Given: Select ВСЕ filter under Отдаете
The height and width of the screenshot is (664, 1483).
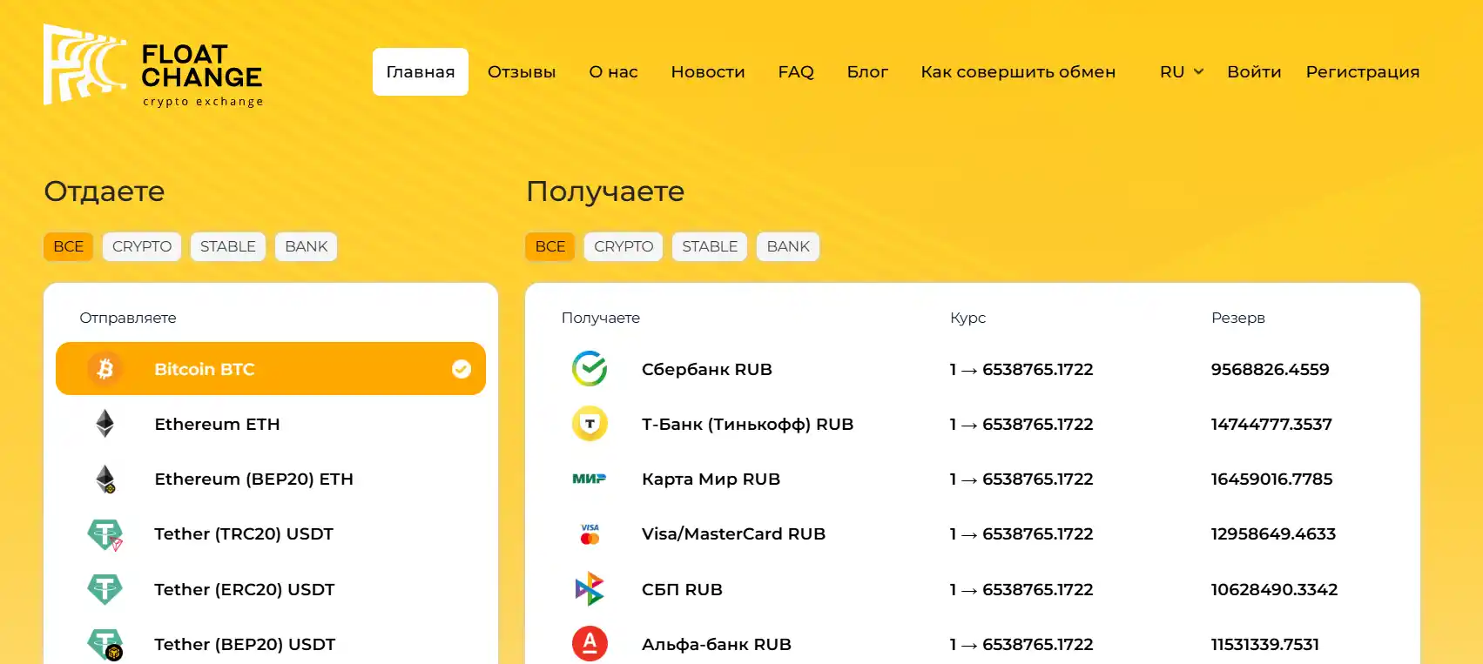Looking at the screenshot, I should pos(69,246).
